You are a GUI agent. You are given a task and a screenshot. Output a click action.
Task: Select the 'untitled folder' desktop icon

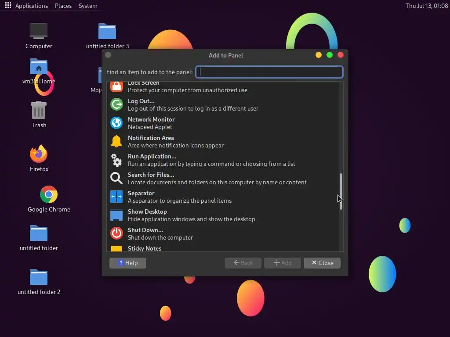pos(39,233)
